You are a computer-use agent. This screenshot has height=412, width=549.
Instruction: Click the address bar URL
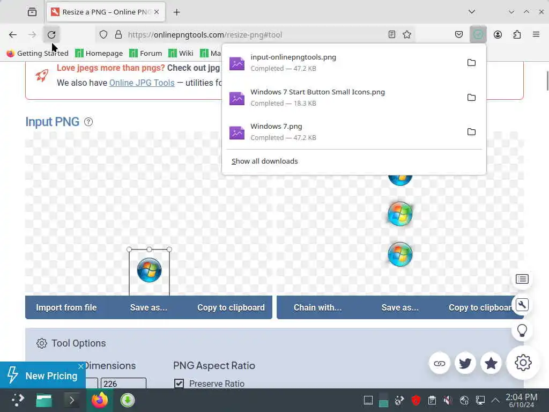click(x=205, y=35)
